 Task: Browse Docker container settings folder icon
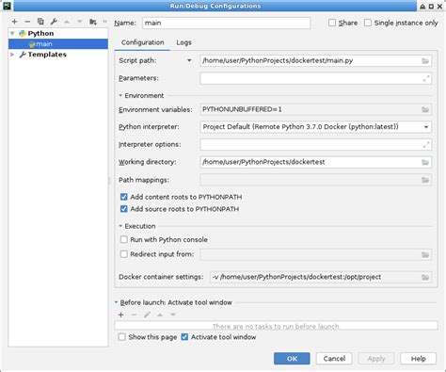coord(425,277)
